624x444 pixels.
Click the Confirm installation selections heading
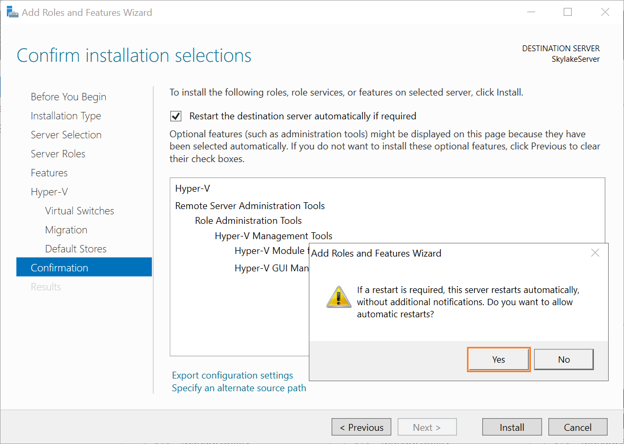pyautogui.click(x=134, y=55)
